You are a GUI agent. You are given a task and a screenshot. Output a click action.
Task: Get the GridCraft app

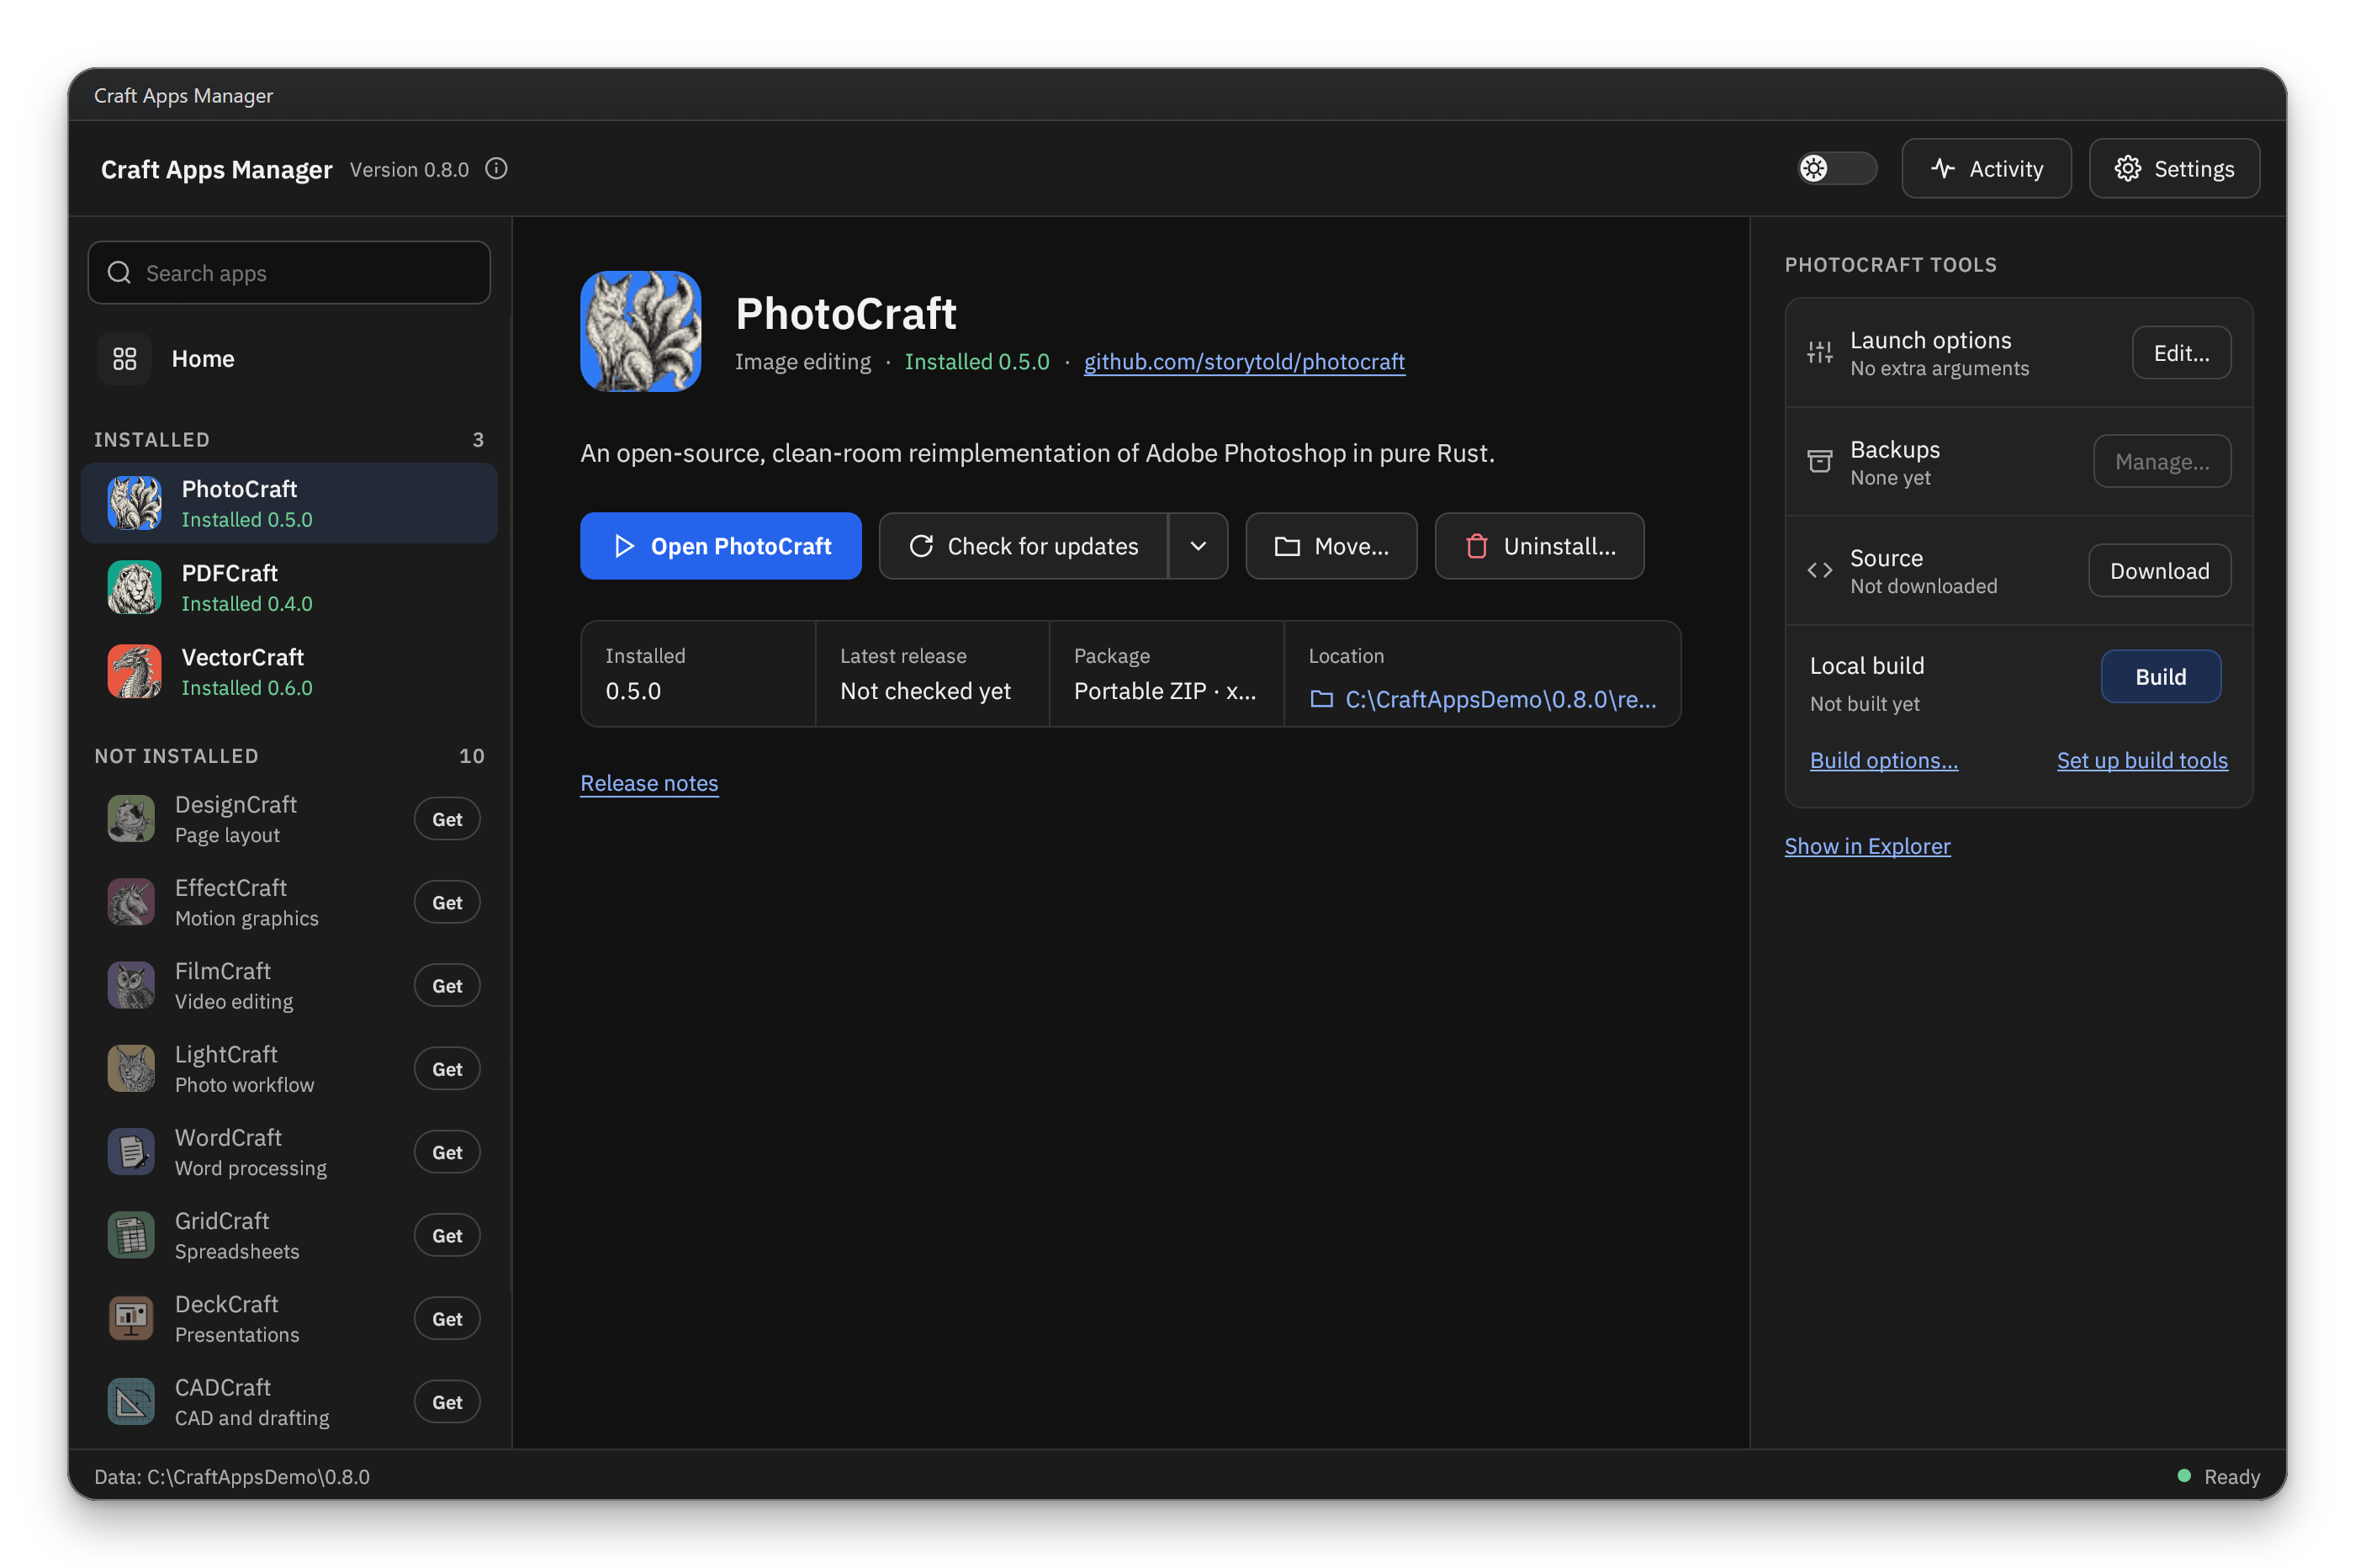pos(447,1235)
